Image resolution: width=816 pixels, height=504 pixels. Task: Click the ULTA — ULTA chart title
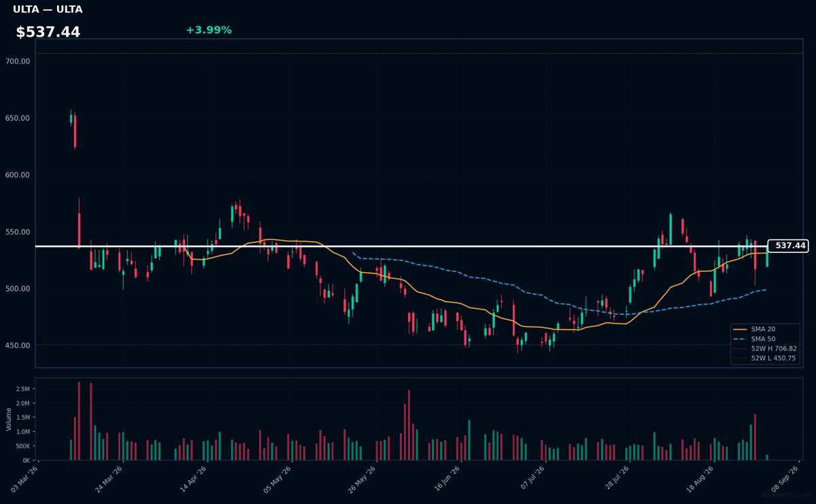click(x=48, y=10)
